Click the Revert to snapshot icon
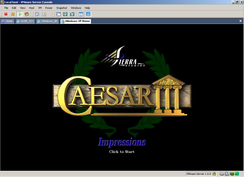This screenshot has width=244, height=177. [x=44, y=14]
